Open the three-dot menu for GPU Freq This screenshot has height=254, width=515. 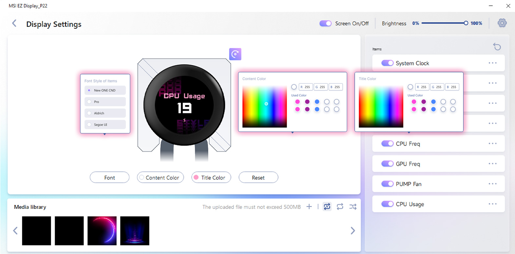click(x=492, y=164)
